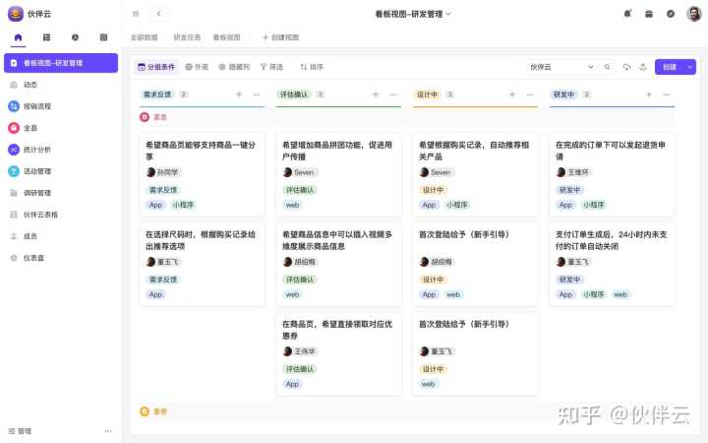Screen dimensions: 708x443
Task: Click + 创建视图 to add view
Action: click(281, 37)
